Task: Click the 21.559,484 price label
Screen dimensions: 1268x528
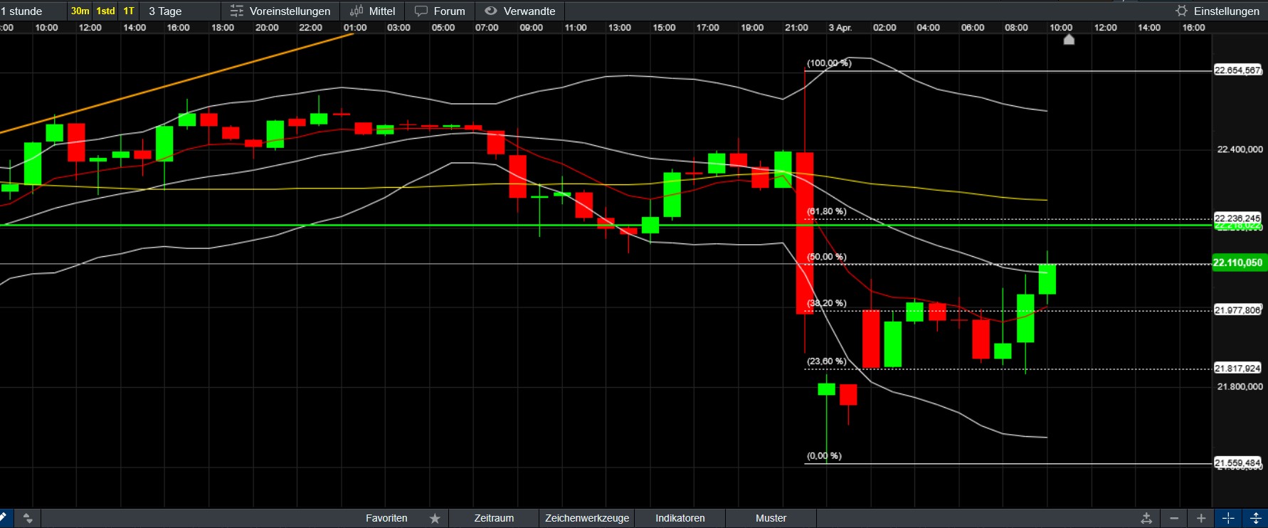Action: click(x=1237, y=463)
